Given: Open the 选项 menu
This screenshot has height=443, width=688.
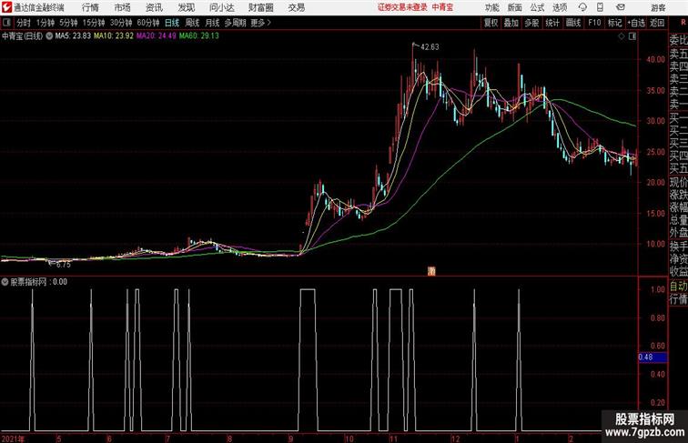Looking at the screenshot, I should (560, 7).
